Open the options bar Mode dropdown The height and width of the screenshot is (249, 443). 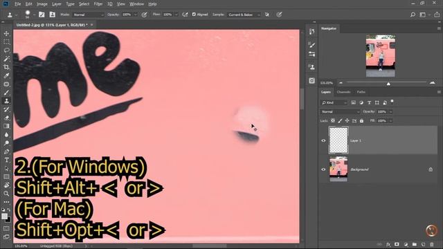88,15
